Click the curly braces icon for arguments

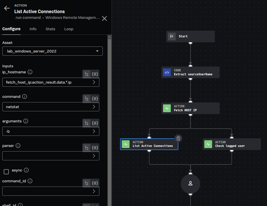pyautogui.click(x=95, y=123)
